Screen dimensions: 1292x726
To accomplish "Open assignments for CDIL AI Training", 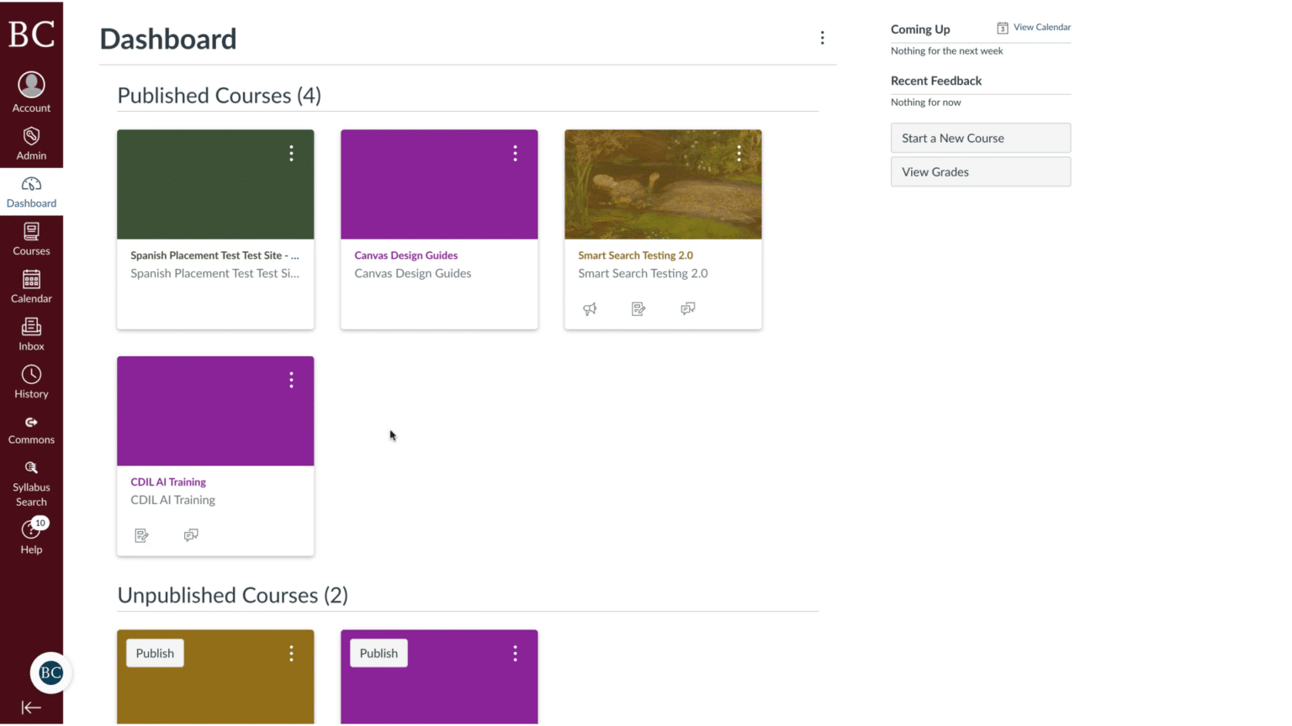I will [x=141, y=535].
